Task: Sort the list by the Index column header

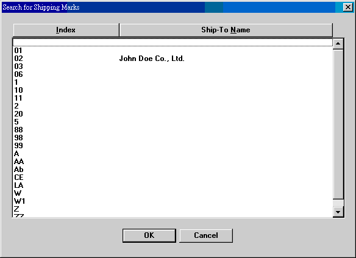Action: [x=66, y=30]
